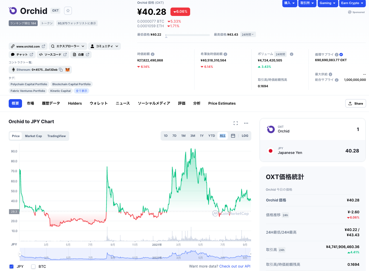
Task: Expand the エクスプローラー dropdown
Action: pyautogui.click(x=68, y=46)
